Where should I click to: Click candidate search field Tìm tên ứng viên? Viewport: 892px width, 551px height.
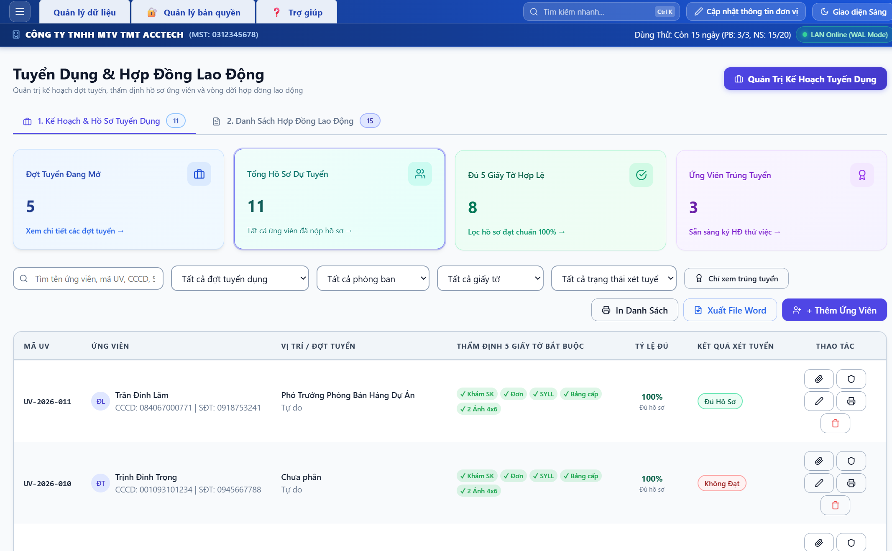point(88,278)
